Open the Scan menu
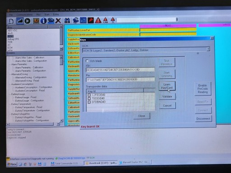This screenshot has height=173, width=231. click(x=47, y=14)
